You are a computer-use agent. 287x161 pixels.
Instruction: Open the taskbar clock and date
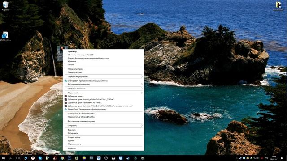(274, 158)
